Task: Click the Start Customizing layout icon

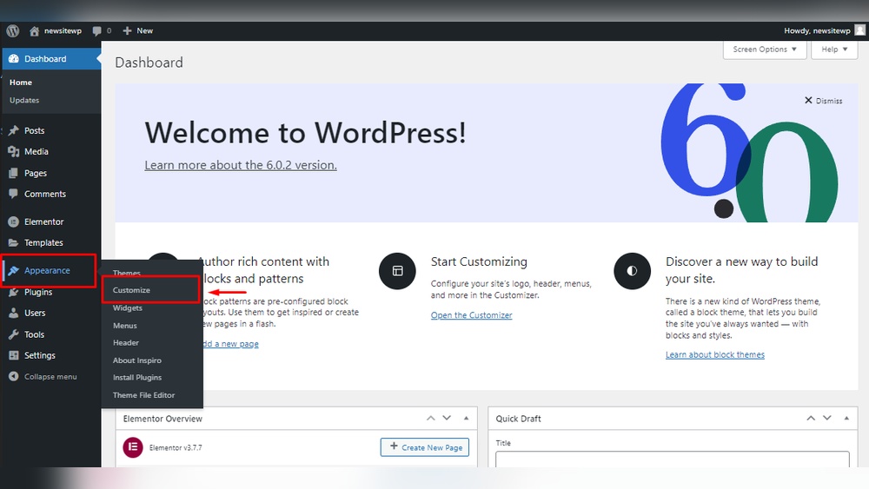Action: click(x=397, y=271)
